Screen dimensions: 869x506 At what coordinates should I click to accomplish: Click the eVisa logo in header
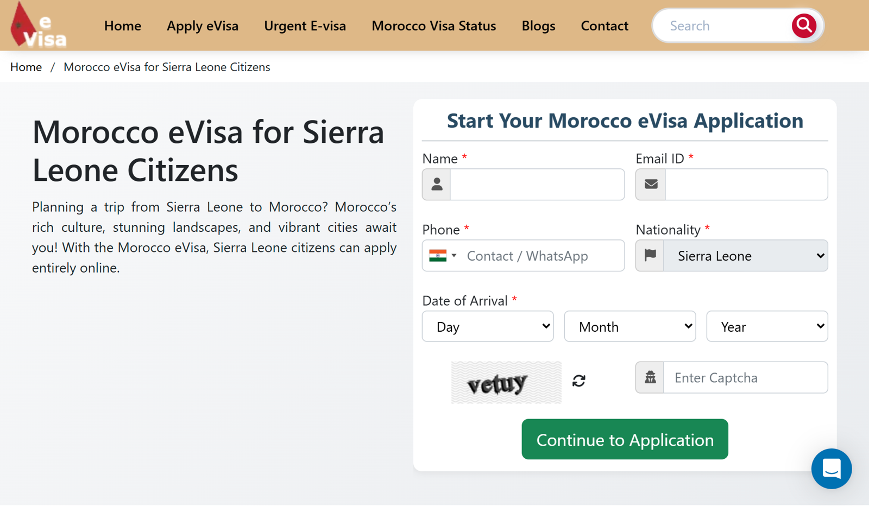coord(38,26)
